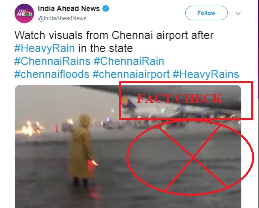This screenshot has width=259, height=208.
Task: Expand the tweet options chevron
Action: click(238, 13)
